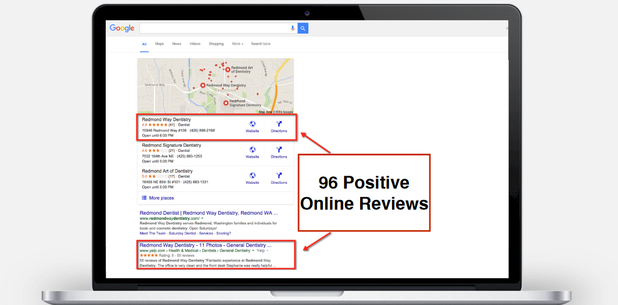Switch to the Videos tab

click(x=195, y=44)
